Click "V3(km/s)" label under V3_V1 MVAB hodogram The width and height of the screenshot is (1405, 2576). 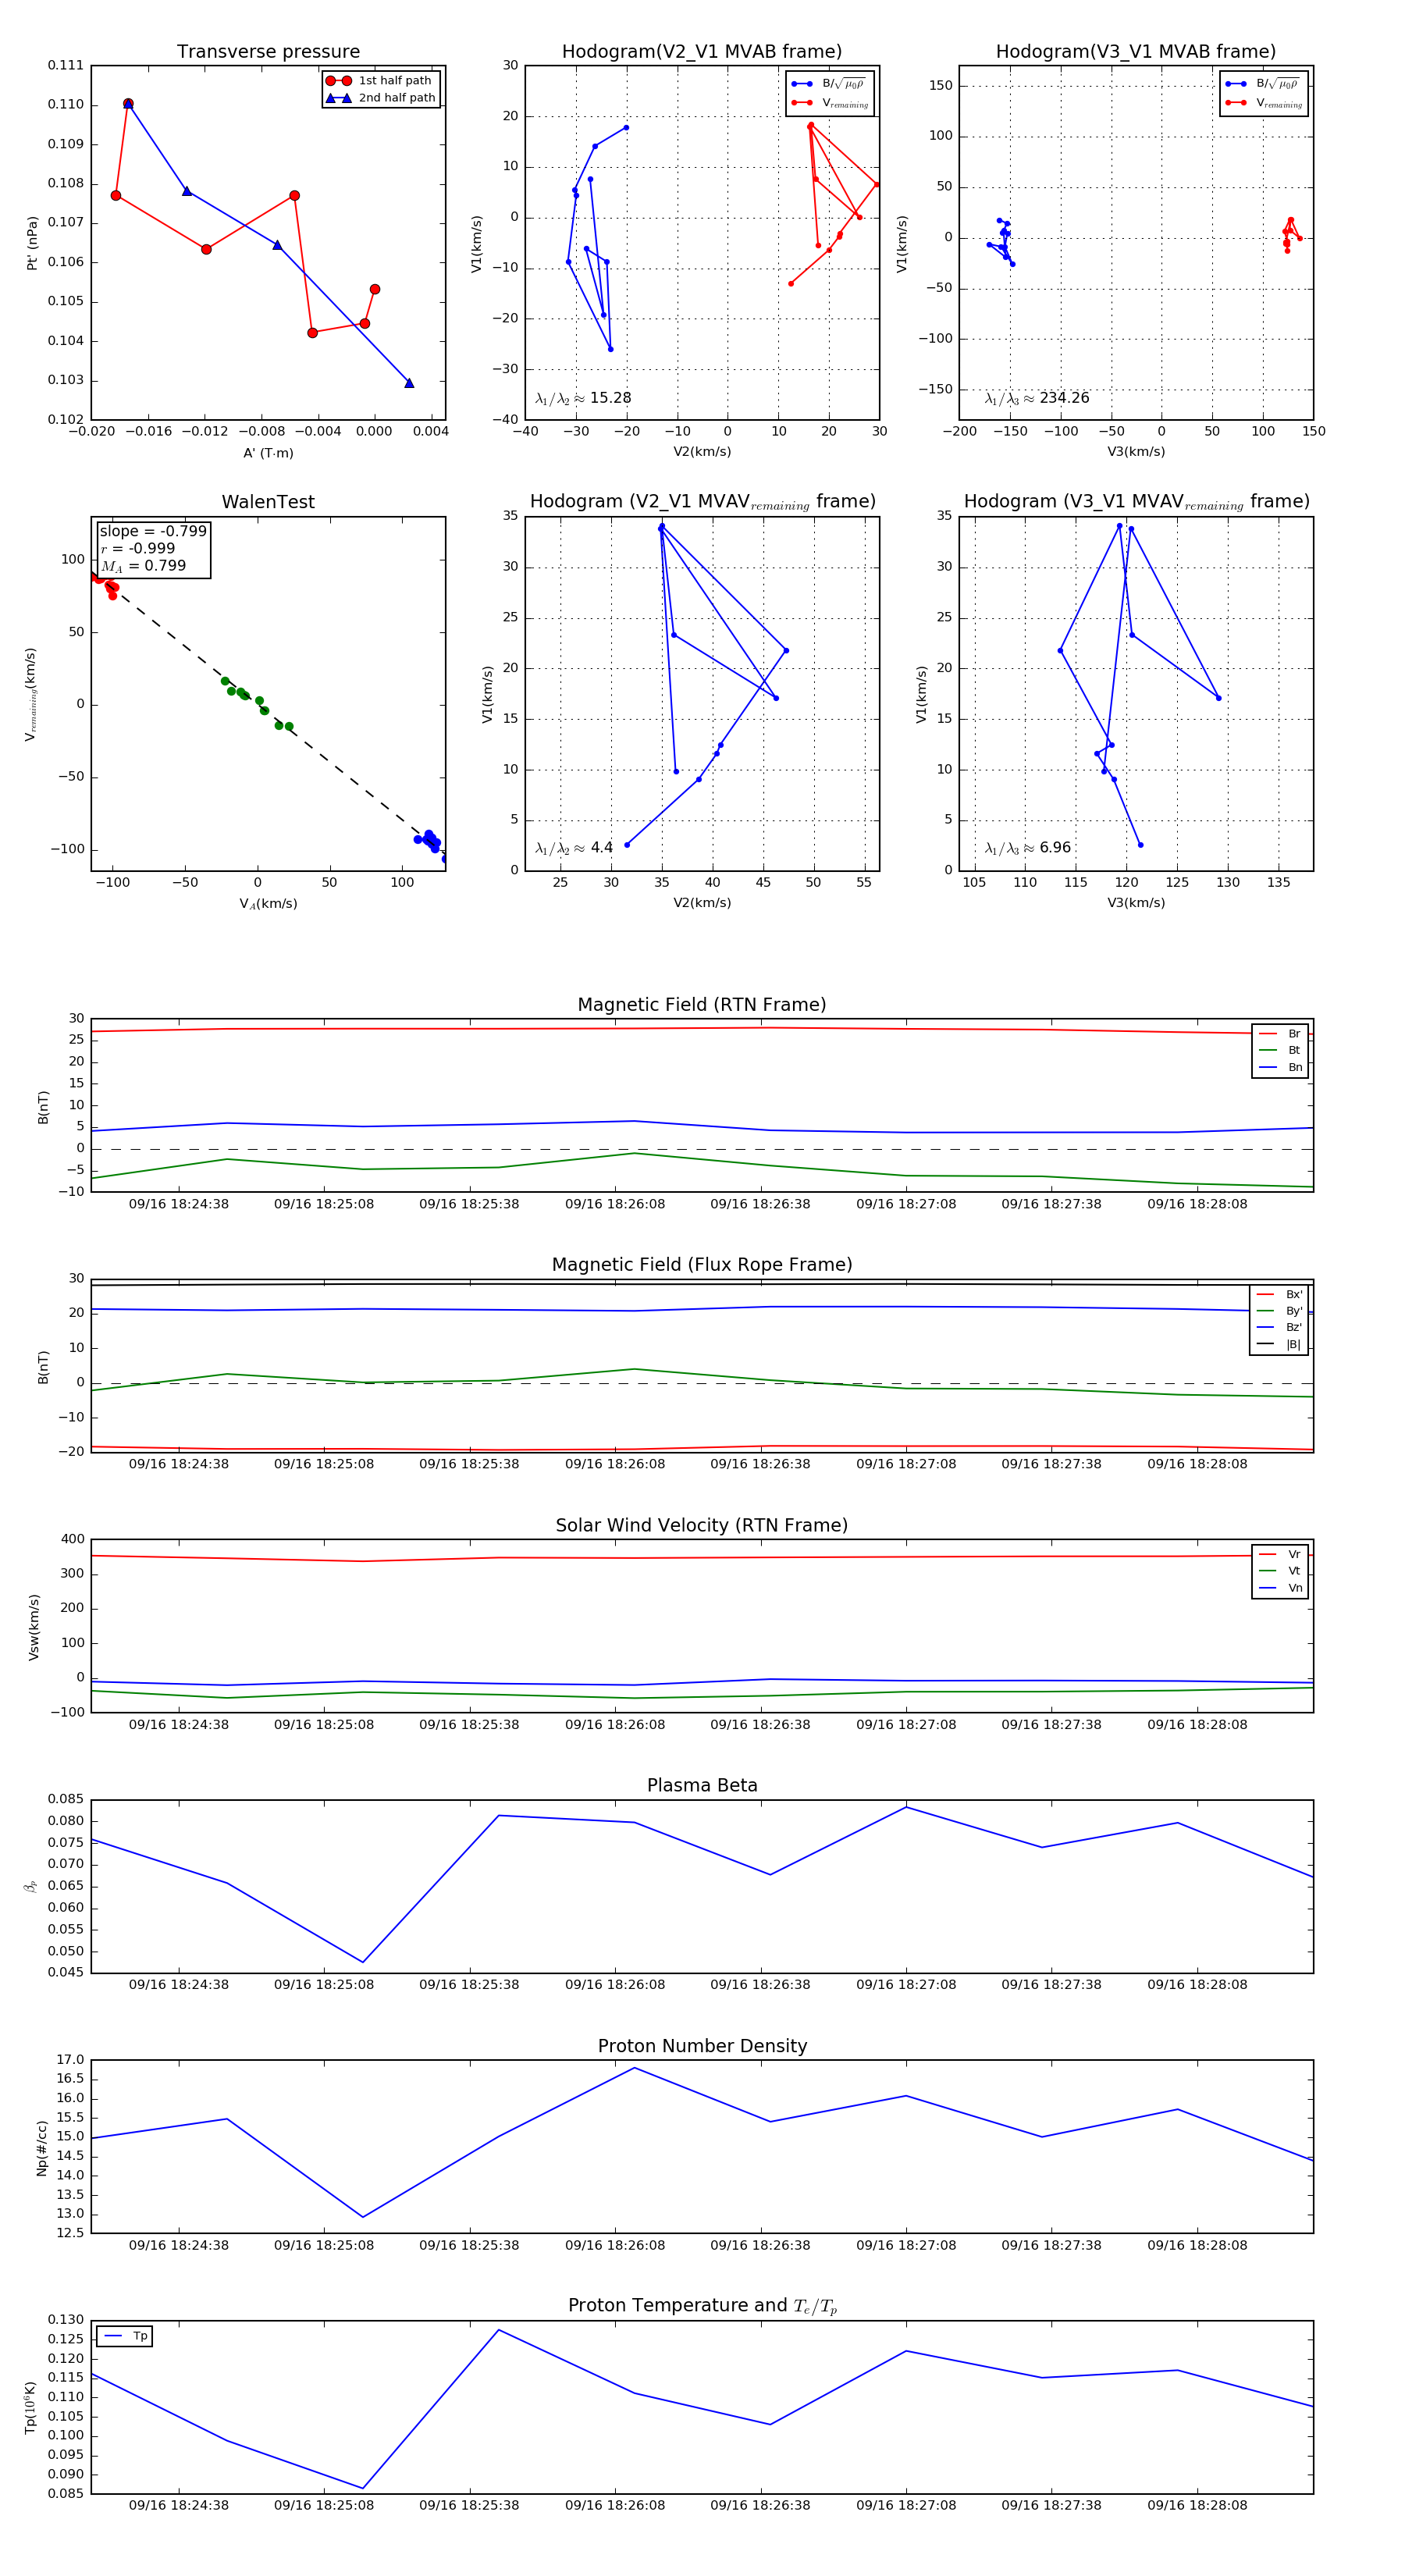[x=1136, y=452]
